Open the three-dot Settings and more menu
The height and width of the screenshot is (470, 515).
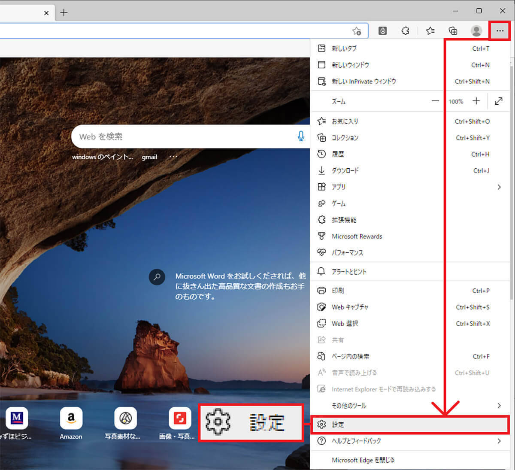(500, 30)
